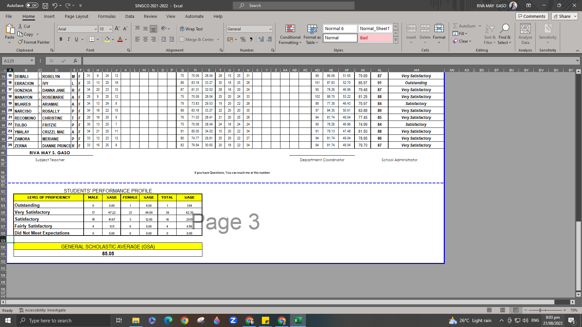Click the zoom out minus button
The width and height of the screenshot is (582, 327).
point(526,310)
